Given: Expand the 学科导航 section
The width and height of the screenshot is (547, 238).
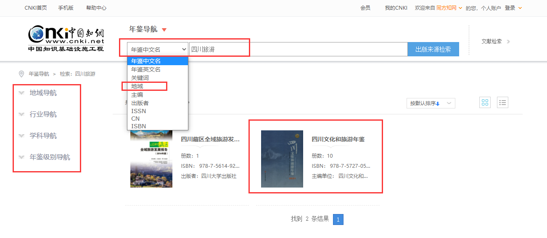Looking at the screenshot, I should point(21,136).
